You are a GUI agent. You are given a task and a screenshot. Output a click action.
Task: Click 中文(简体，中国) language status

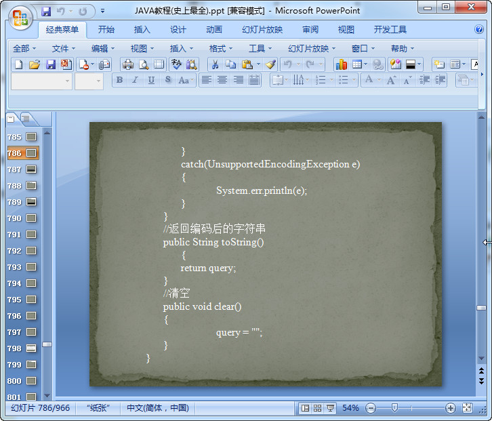point(158,408)
